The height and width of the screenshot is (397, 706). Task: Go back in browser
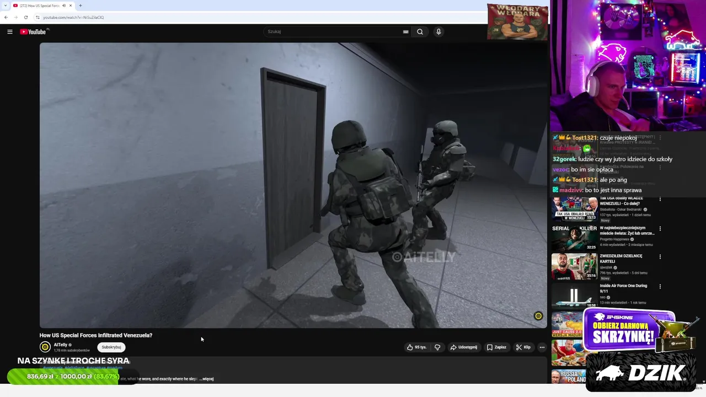(x=6, y=17)
